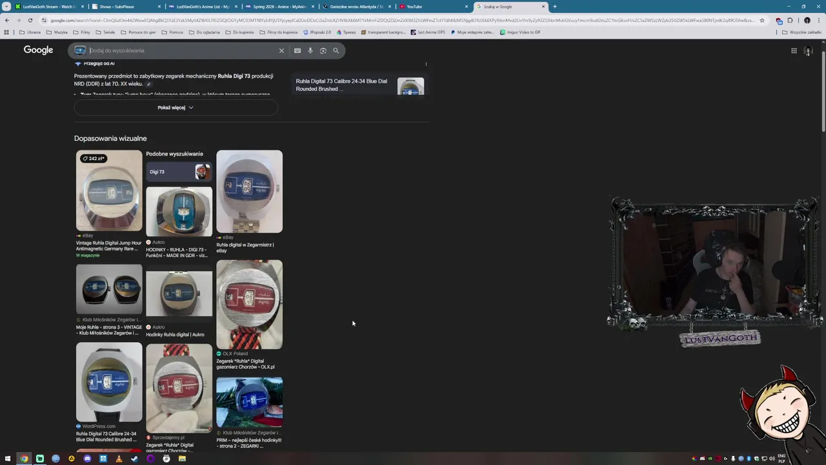Open 'Vintage Ruhla Digital Jump Hour' eBay result
826x465 pixels.
108,245
